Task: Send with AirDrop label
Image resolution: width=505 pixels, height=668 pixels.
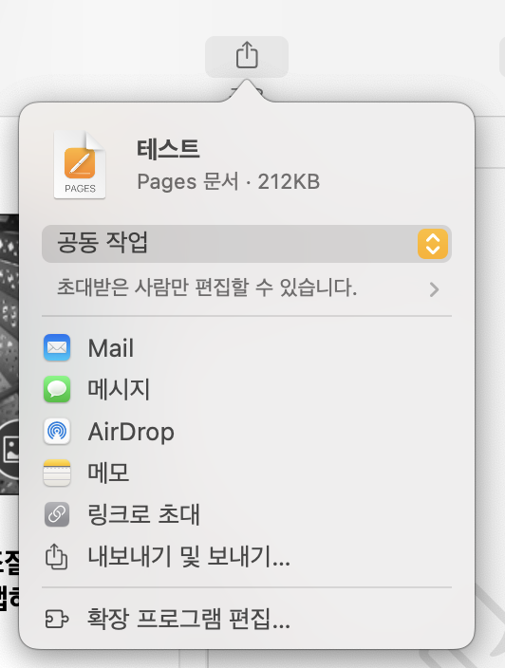Action: point(131,432)
